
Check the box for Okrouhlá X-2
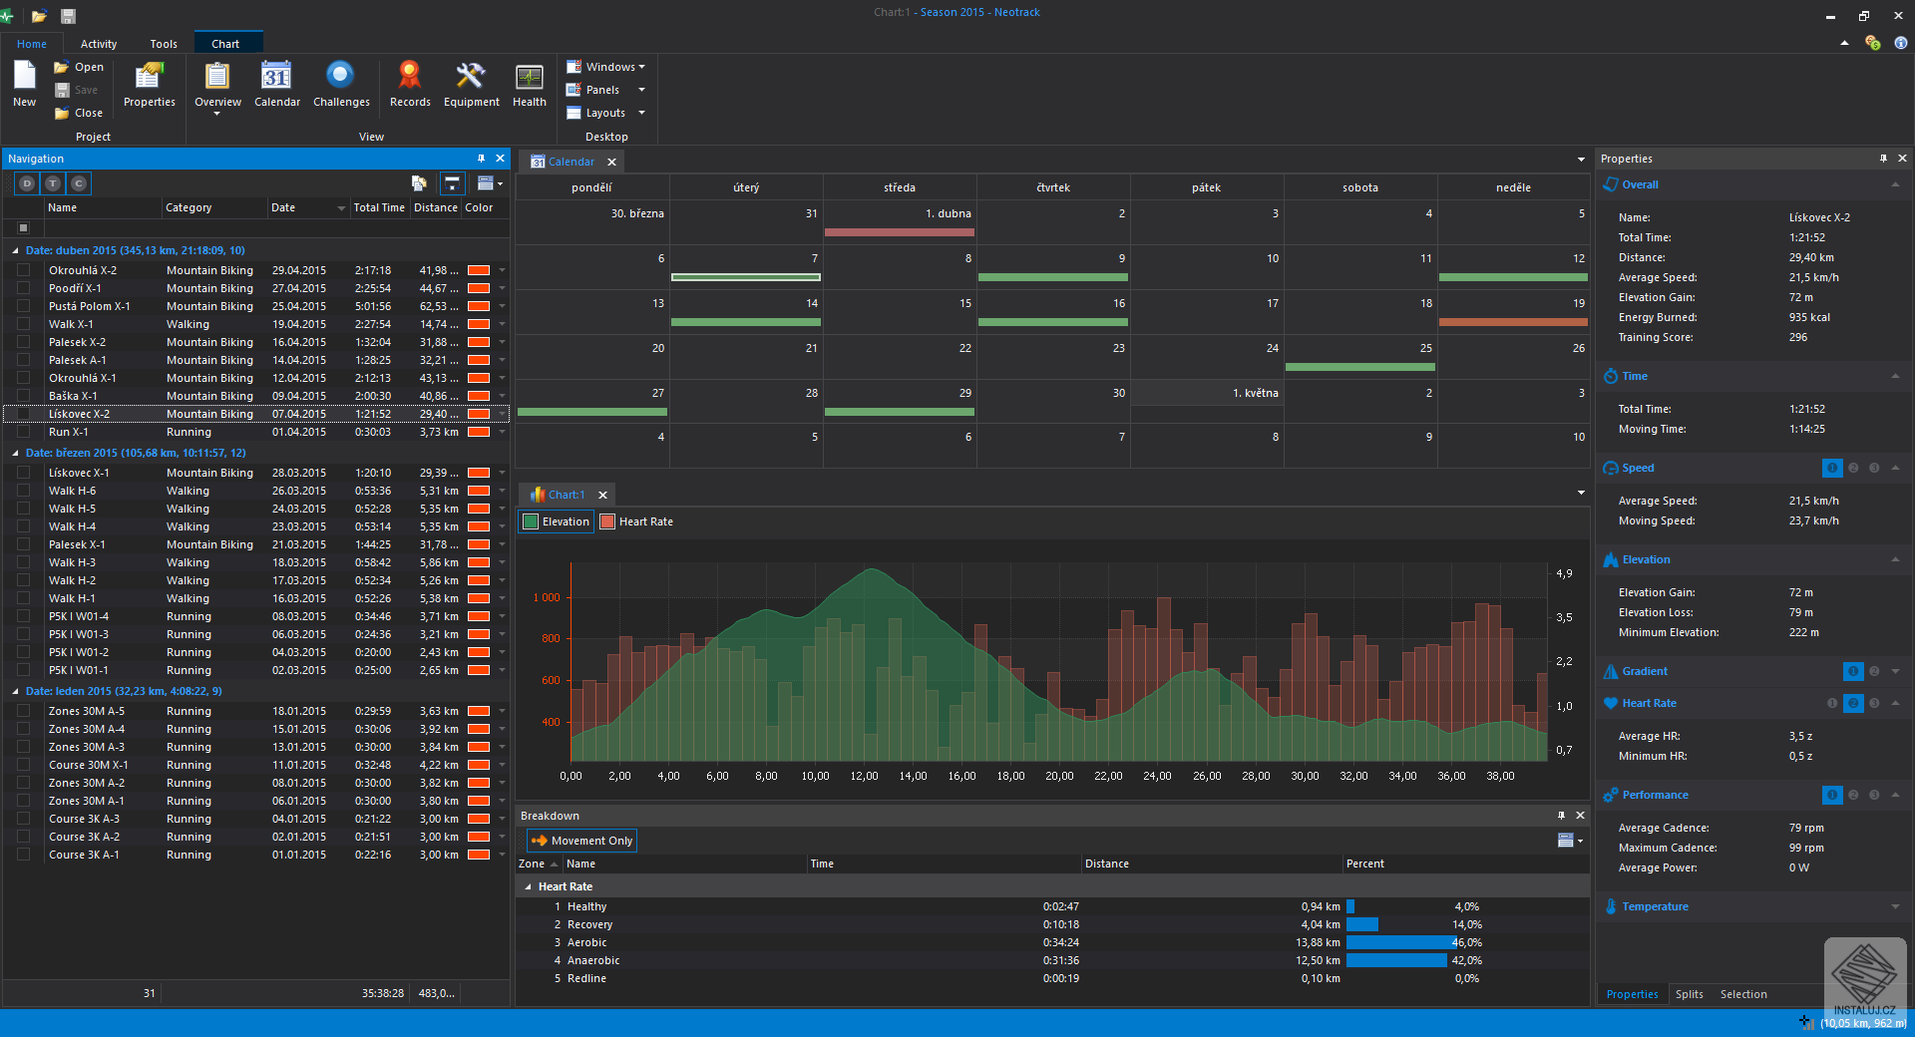(x=23, y=270)
